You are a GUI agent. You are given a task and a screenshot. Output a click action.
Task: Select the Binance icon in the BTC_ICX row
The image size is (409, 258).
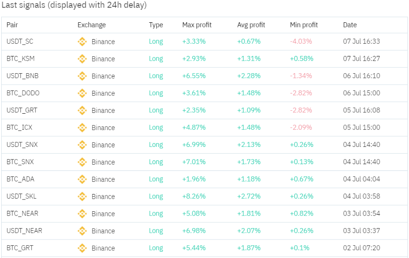82,128
